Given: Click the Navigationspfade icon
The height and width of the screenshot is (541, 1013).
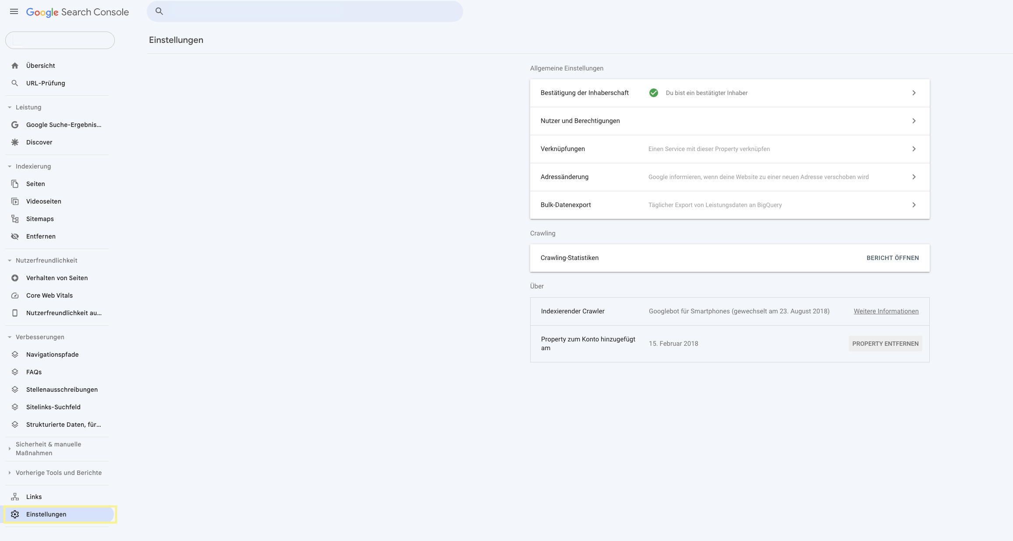Looking at the screenshot, I should tap(15, 354).
